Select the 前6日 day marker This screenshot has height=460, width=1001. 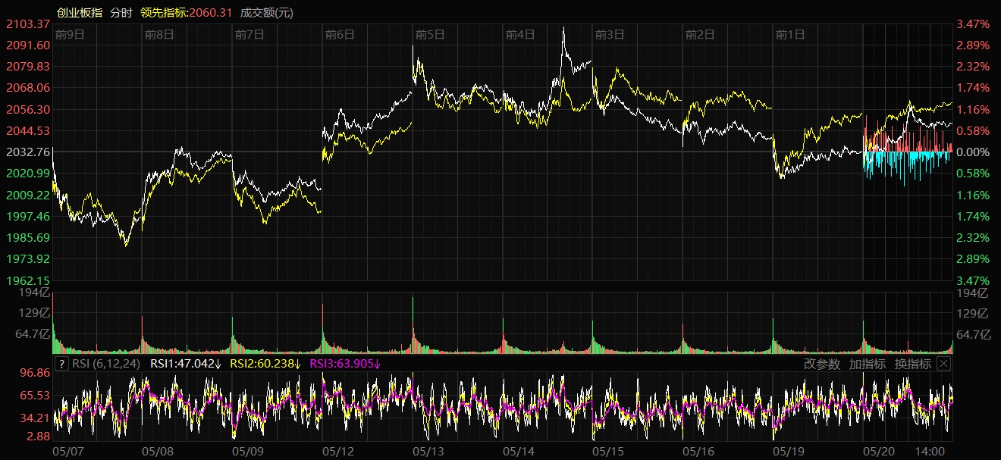[x=340, y=34]
